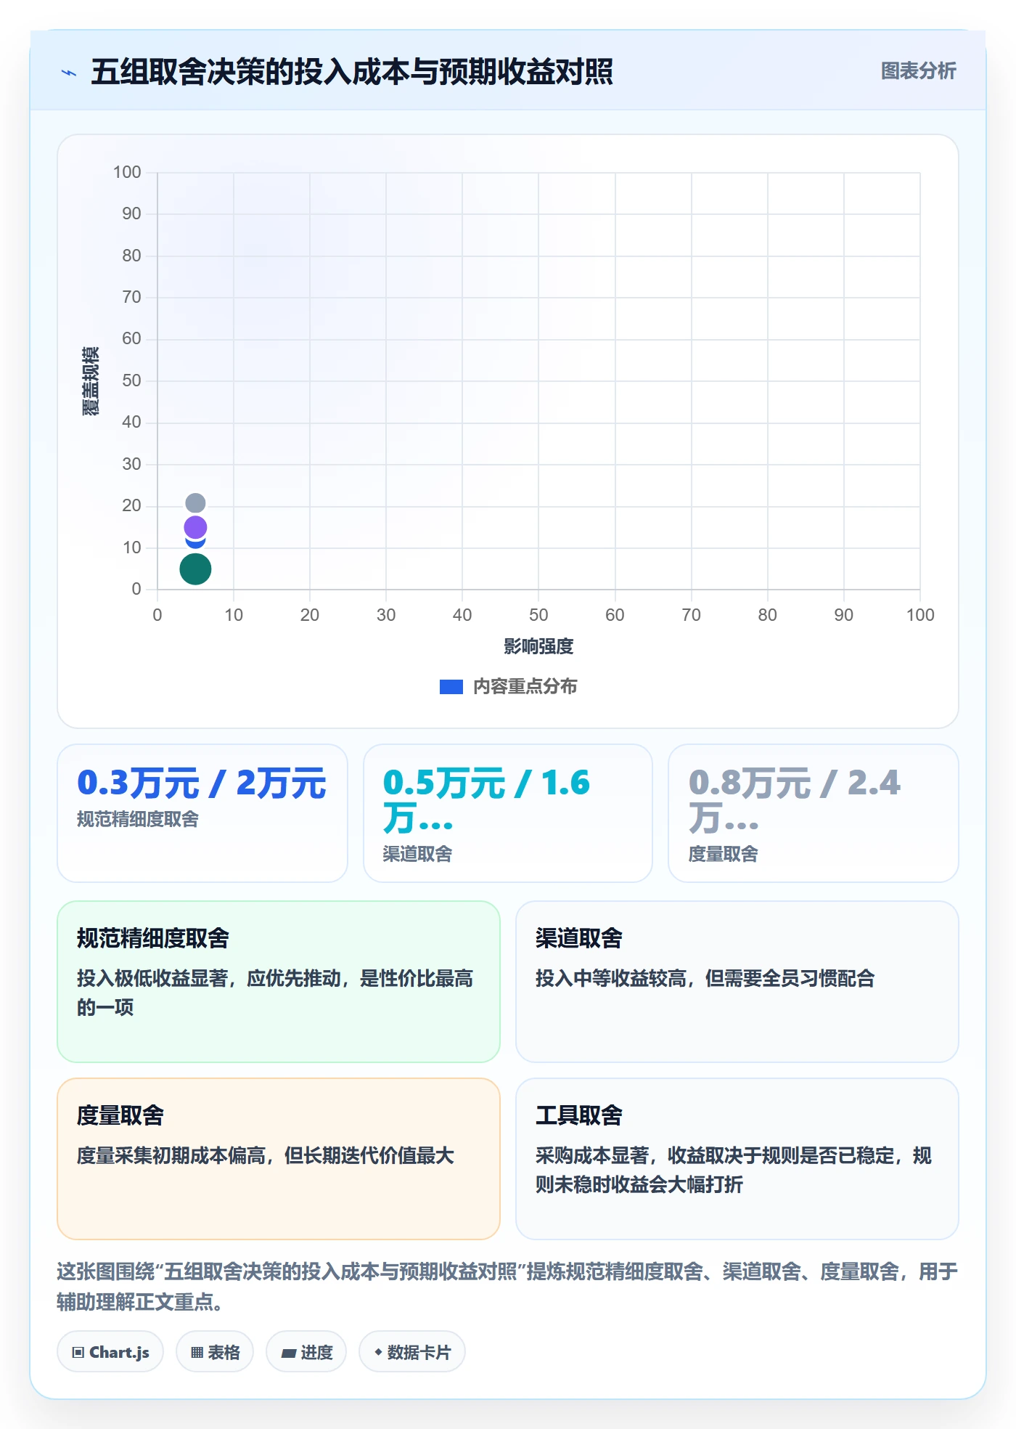Viewport: 1016px width, 1429px height.
Task: Click the 内容重点分布 legend label
Action: [x=525, y=687]
